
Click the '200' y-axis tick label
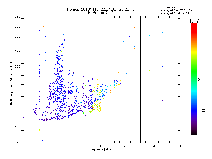click(17, 89)
